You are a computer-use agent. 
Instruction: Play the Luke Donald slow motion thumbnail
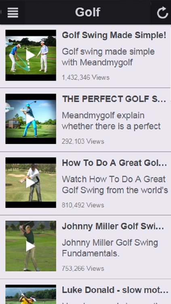[31, 294]
